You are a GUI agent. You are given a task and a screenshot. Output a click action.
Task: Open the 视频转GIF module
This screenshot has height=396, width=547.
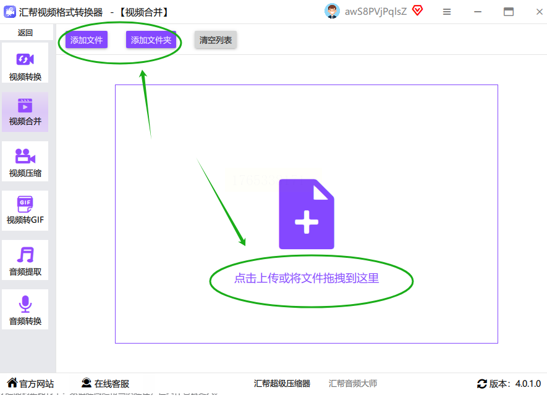click(x=25, y=211)
